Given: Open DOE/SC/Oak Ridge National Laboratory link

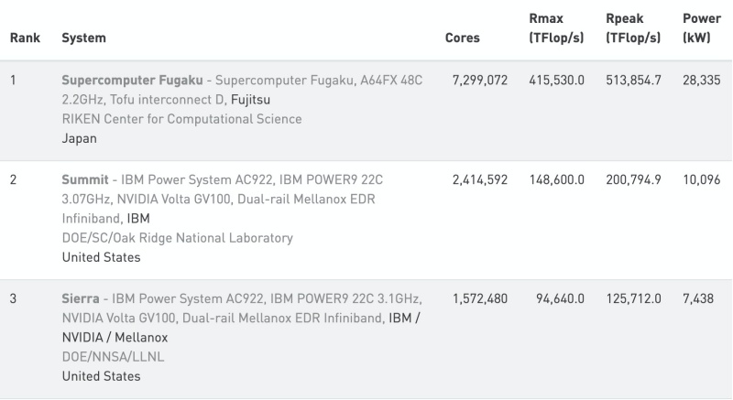Looking at the screenshot, I should point(177,238).
